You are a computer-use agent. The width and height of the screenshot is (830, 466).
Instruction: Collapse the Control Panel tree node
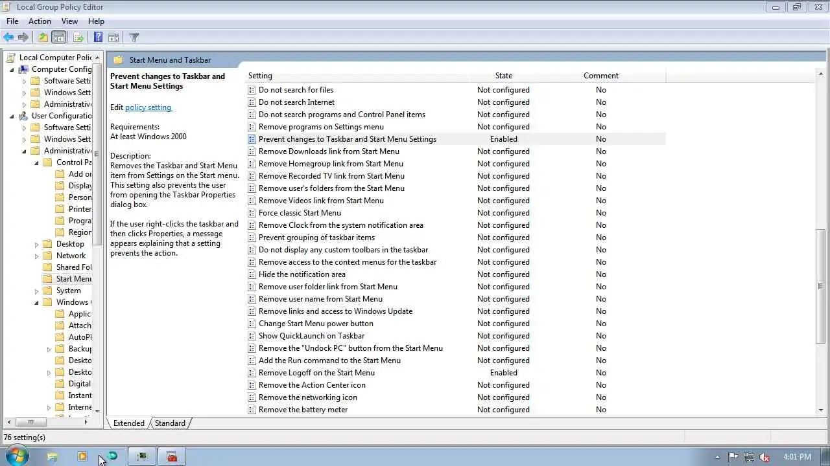point(37,162)
